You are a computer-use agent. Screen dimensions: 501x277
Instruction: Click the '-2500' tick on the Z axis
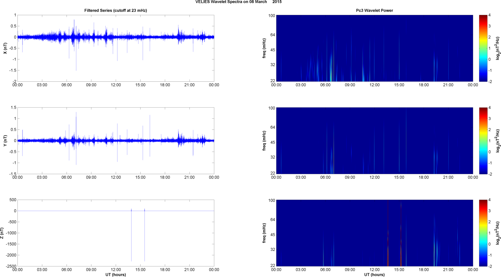tap(11, 266)
